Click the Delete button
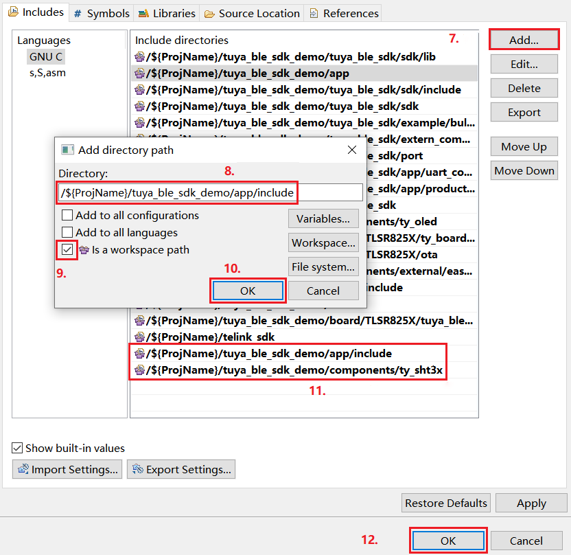This screenshot has width=571, height=555. coord(524,88)
